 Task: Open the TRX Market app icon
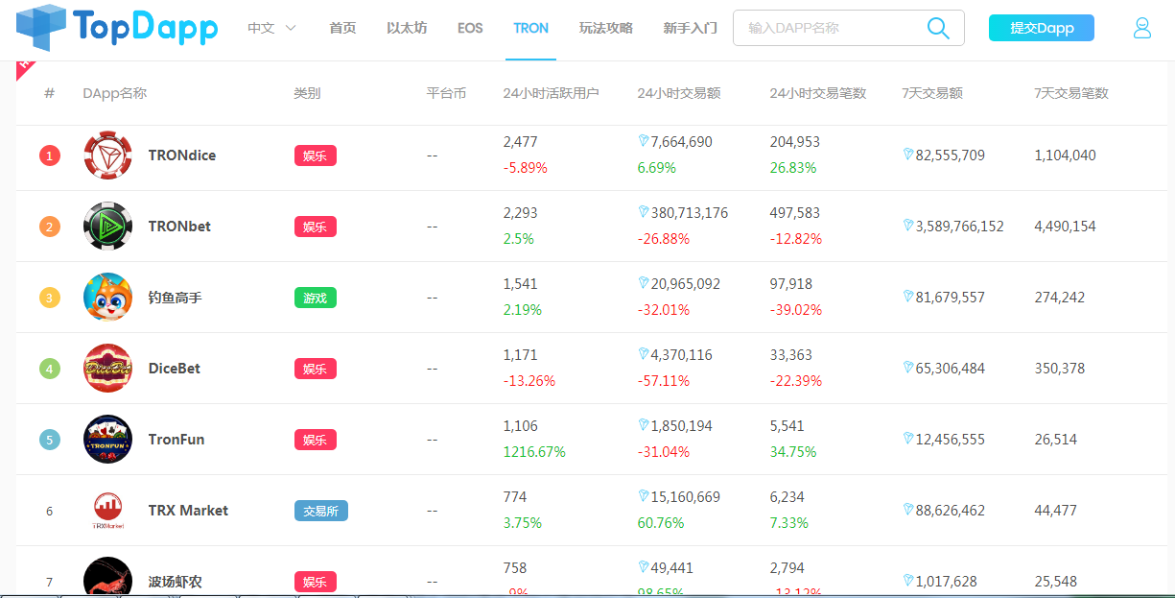pos(107,511)
